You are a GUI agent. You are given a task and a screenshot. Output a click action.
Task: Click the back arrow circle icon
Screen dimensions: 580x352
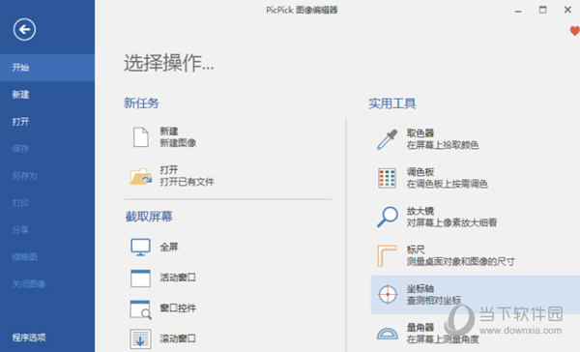[x=24, y=29]
